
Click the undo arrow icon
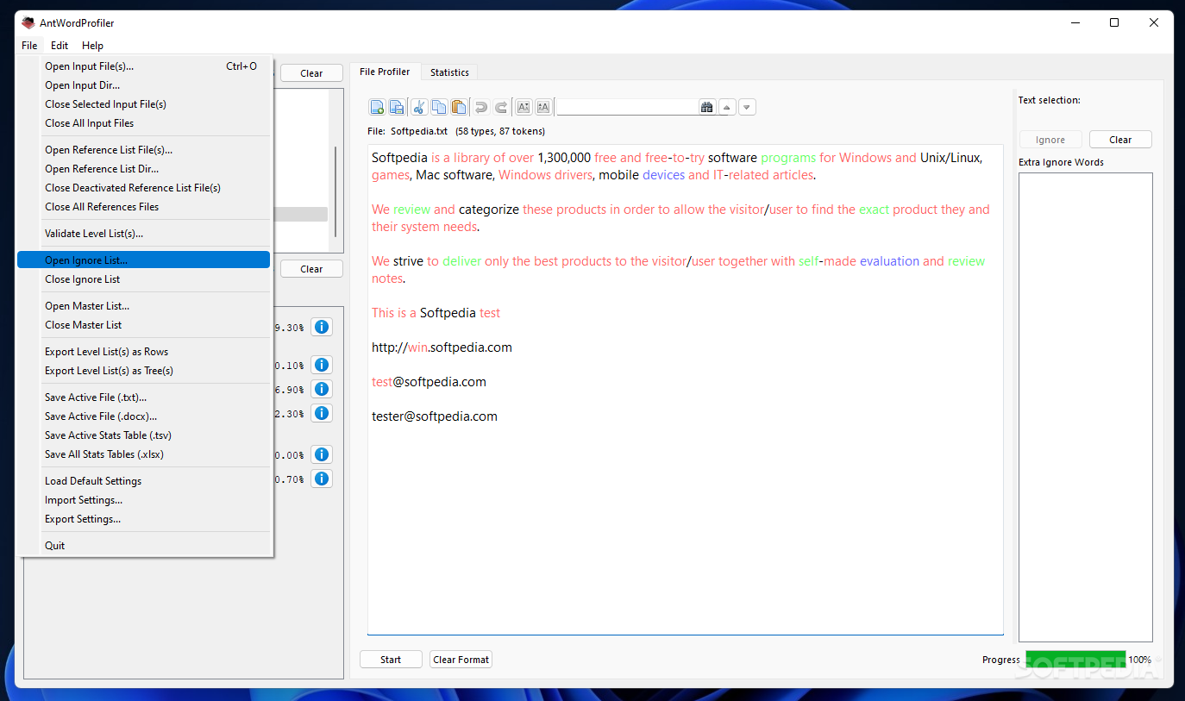tap(481, 107)
